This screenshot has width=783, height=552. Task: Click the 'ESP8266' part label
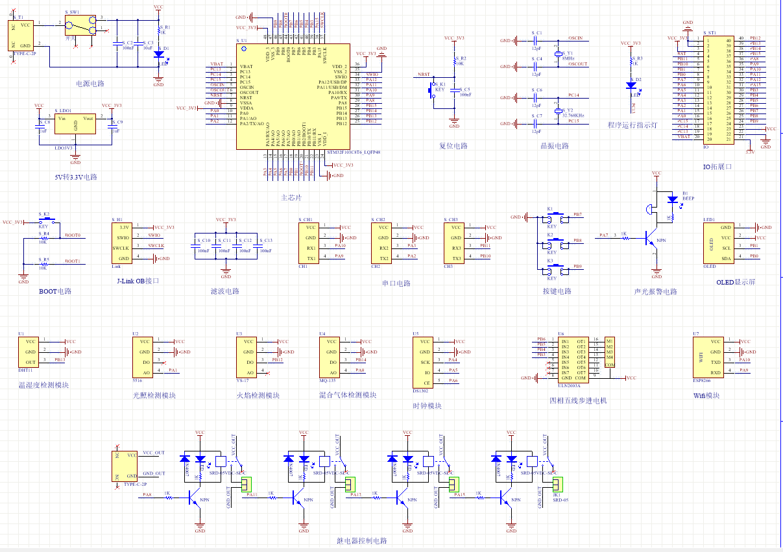(702, 381)
